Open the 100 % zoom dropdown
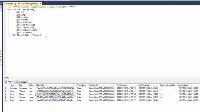The image size is (200, 112). tap(12, 78)
